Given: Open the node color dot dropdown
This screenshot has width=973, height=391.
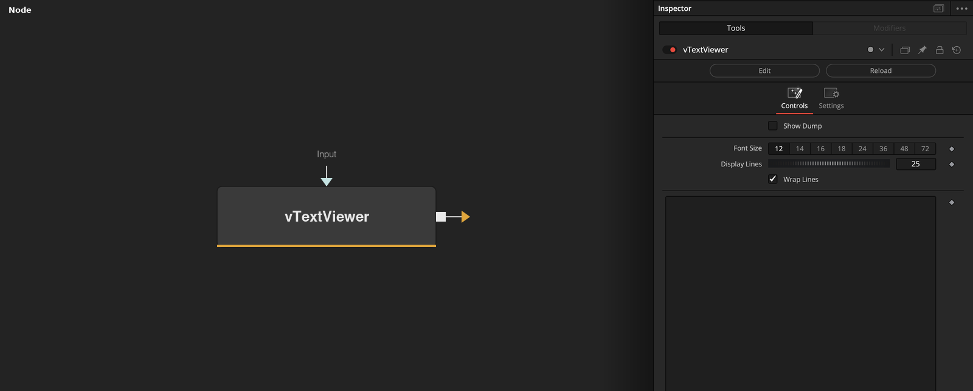Looking at the screenshot, I should pyautogui.click(x=876, y=50).
